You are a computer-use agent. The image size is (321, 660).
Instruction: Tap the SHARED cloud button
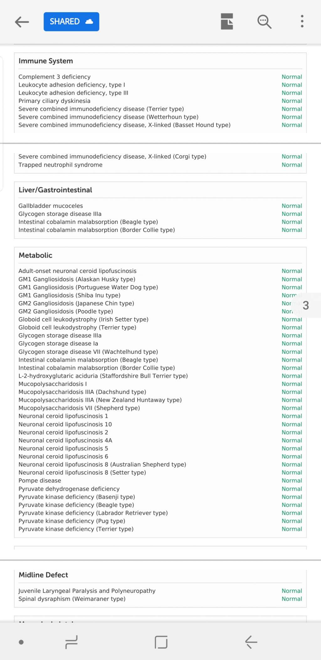(x=71, y=22)
